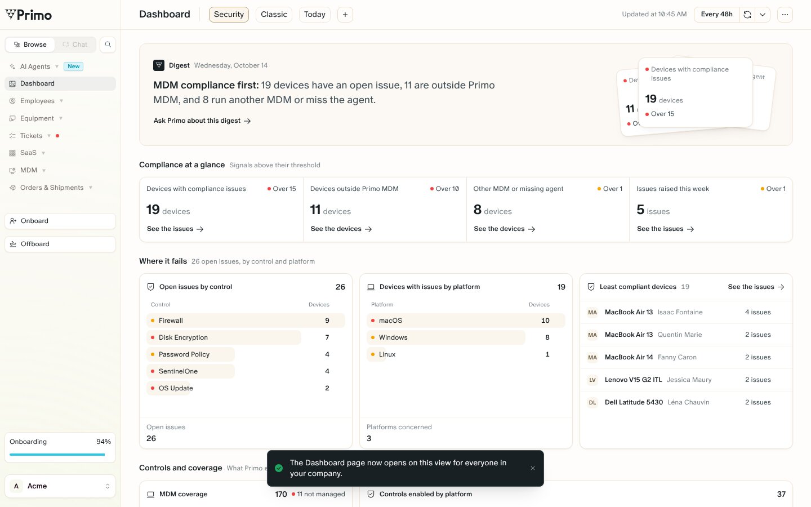Click the green success checkmark icon
The image size is (811, 507).
[x=279, y=468]
